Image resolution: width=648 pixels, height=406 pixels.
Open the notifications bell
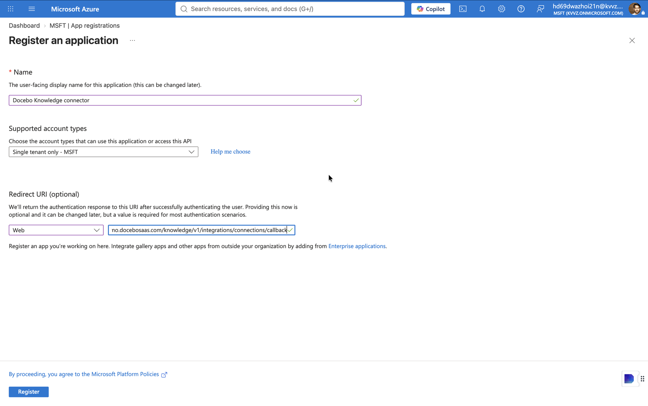[x=482, y=9]
